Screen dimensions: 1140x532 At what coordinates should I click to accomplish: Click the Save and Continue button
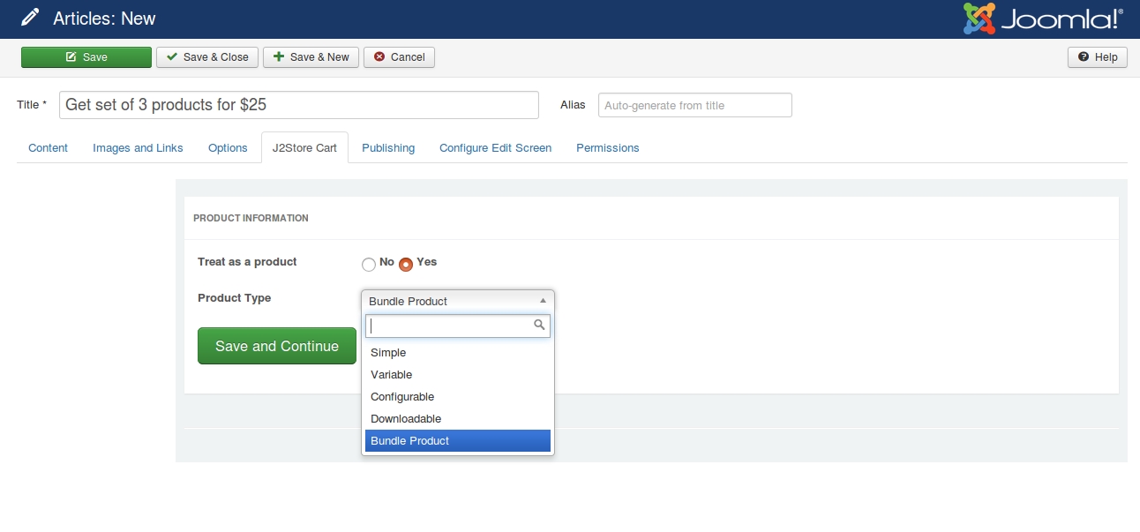tap(277, 346)
